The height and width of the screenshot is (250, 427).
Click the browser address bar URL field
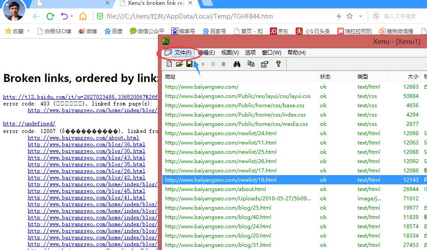(190, 16)
